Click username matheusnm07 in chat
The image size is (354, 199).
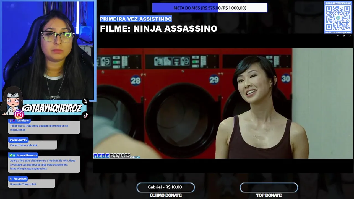coord(19,140)
